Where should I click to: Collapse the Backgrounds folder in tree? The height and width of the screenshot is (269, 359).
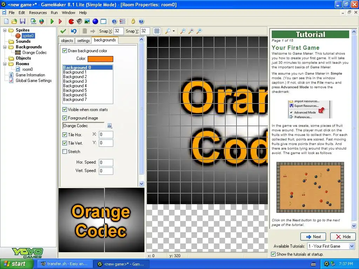point(5,47)
